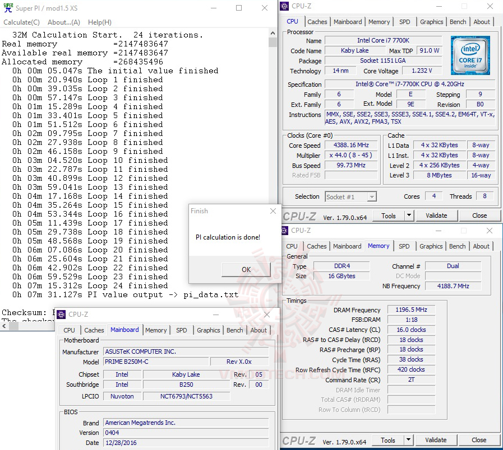Open Tools dropdown arrow in top CPU-Z window

[x=409, y=215]
